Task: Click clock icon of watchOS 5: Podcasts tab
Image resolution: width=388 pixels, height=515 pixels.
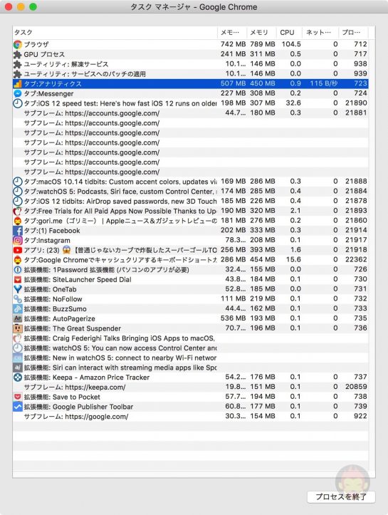Action: [18, 192]
